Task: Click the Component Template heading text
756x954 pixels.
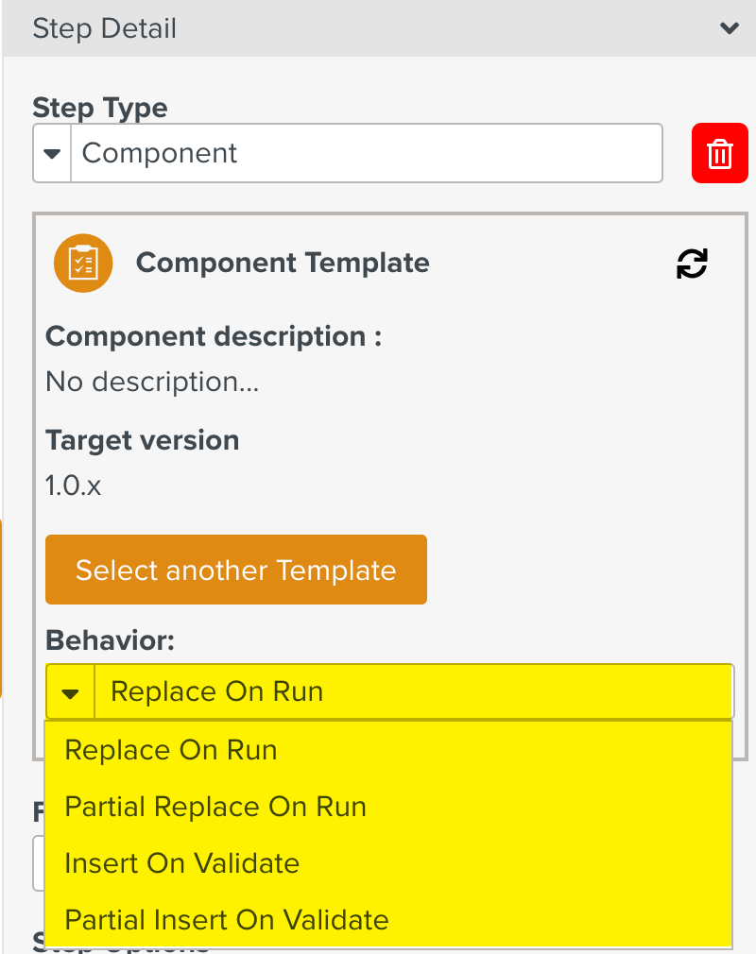Action: [283, 263]
